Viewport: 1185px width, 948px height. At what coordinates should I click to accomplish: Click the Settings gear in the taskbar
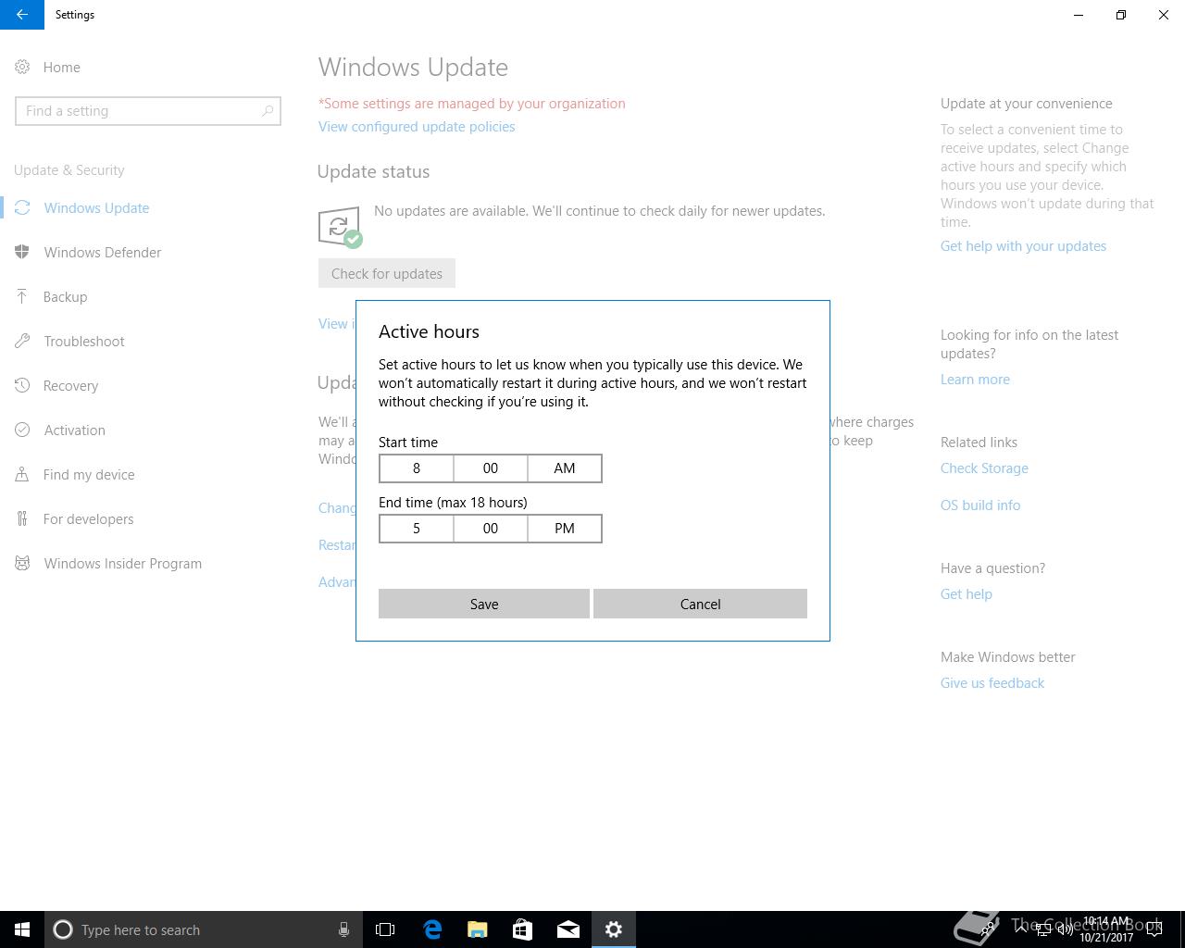(x=614, y=929)
